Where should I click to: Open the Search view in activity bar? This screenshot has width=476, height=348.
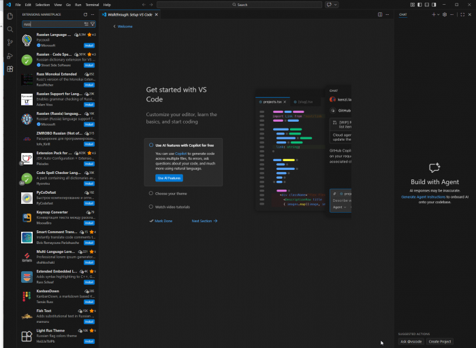pyautogui.click(x=10, y=29)
